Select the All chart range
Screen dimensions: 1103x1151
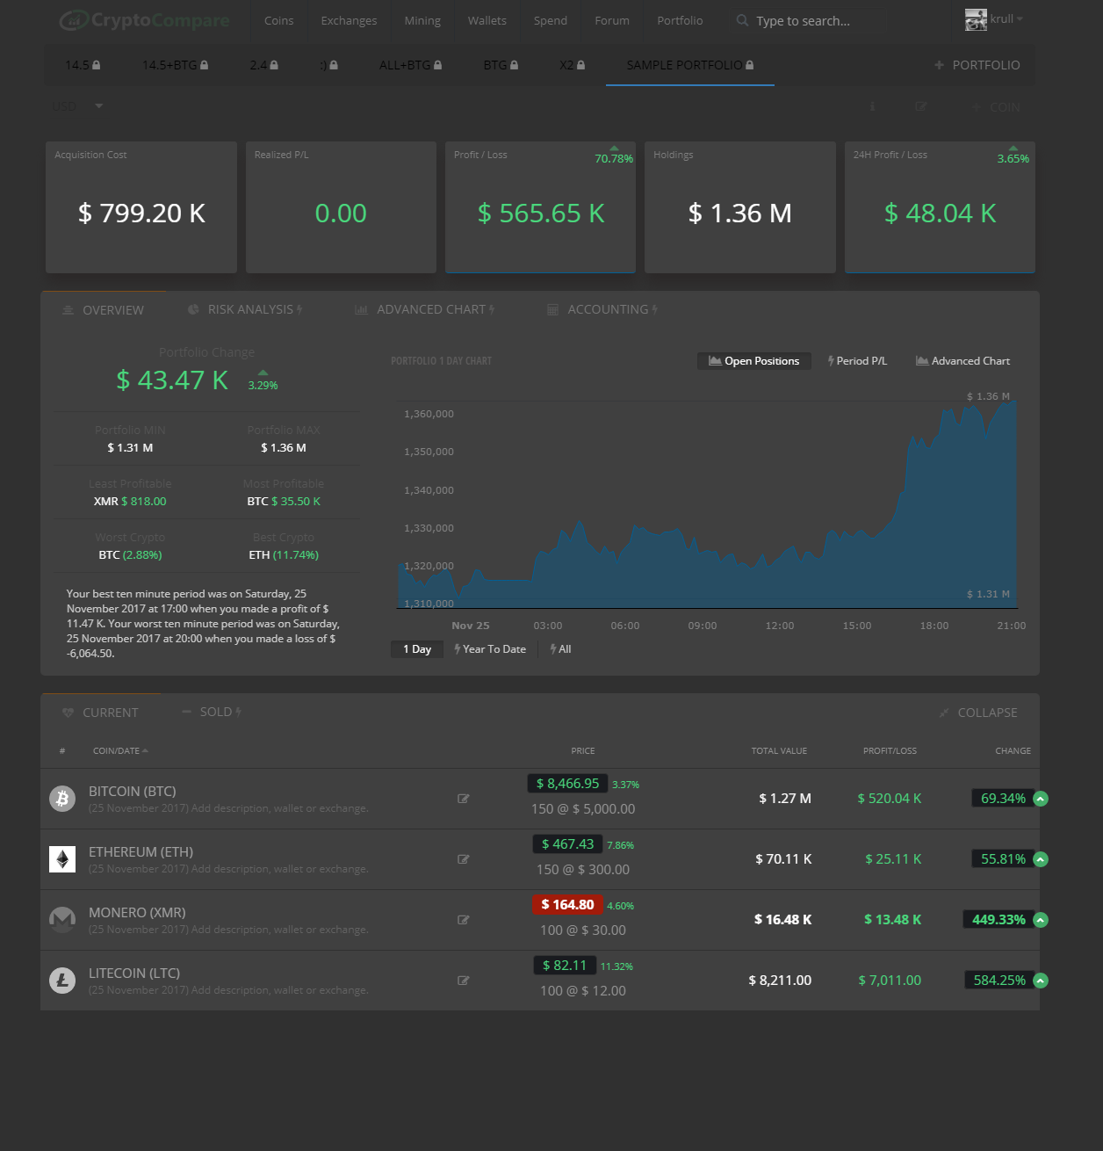point(560,649)
